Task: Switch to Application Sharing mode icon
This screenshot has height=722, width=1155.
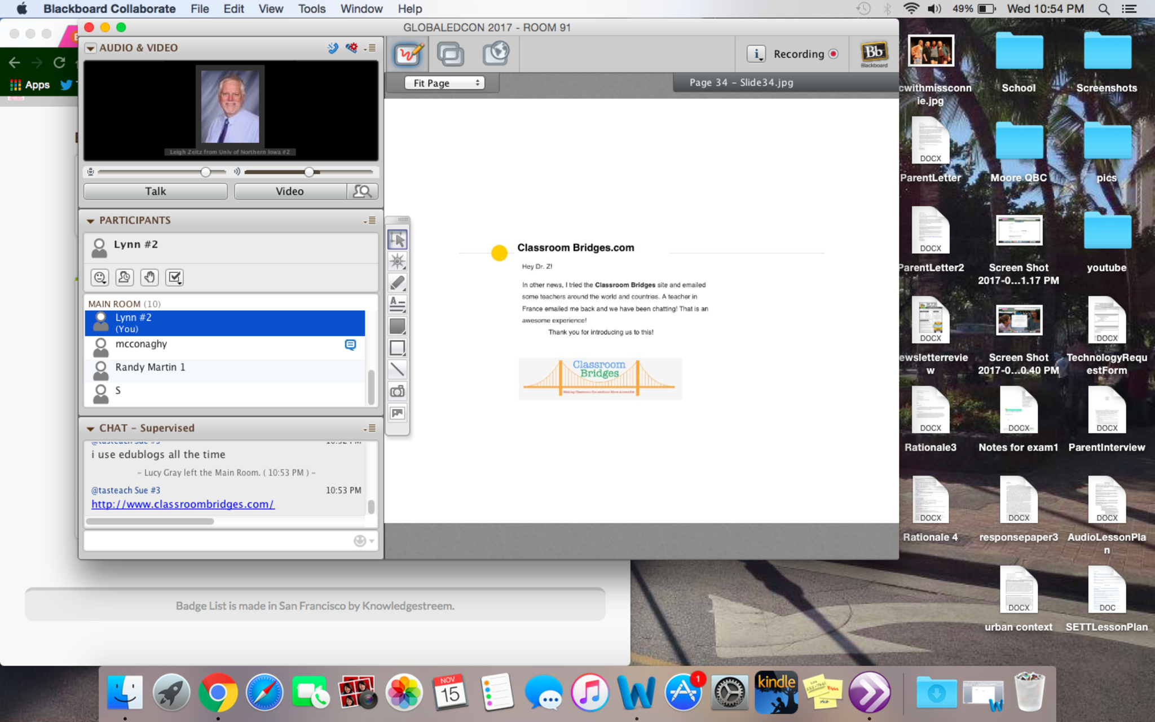Action: pos(451,54)
